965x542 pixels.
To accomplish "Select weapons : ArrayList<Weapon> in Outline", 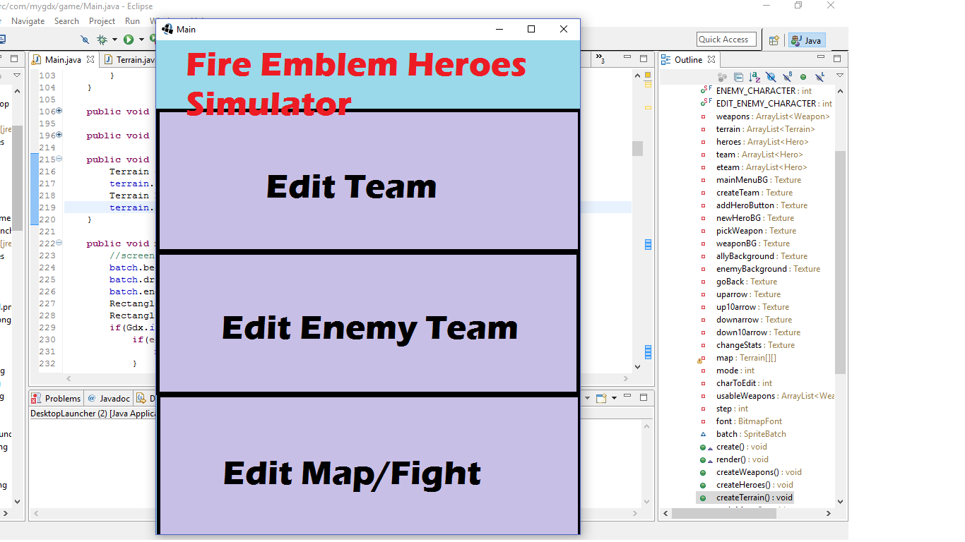I will [x=773, y=116].
